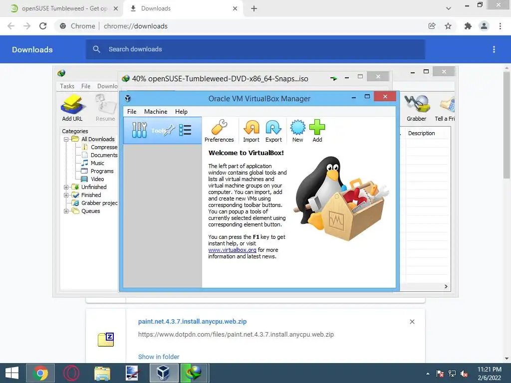The height and width of the screenshot is (383, 511).
Task: Reload the Chrome page
Action: coord(43,26)
